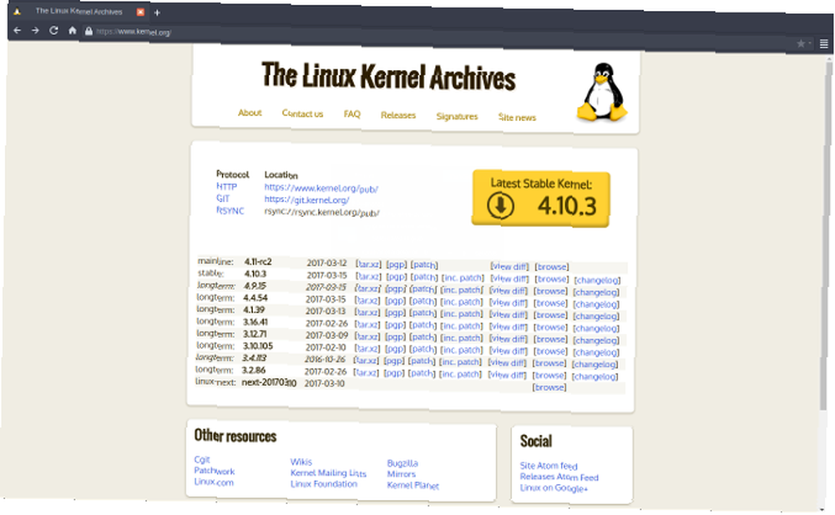This screenshot has width=835, height=515.
Task: Open changelog for longterm 3.12.71
Action: pyautogui.click(x=596, y=341)
